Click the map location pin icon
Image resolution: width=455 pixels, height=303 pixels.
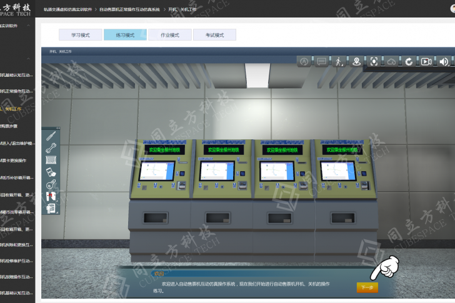[x=356, y=61]
